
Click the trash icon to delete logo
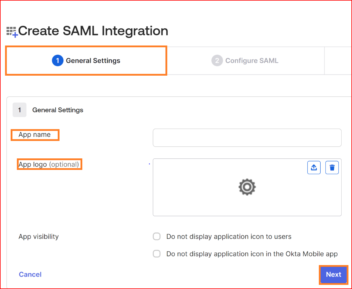click(x=332, y=168)
